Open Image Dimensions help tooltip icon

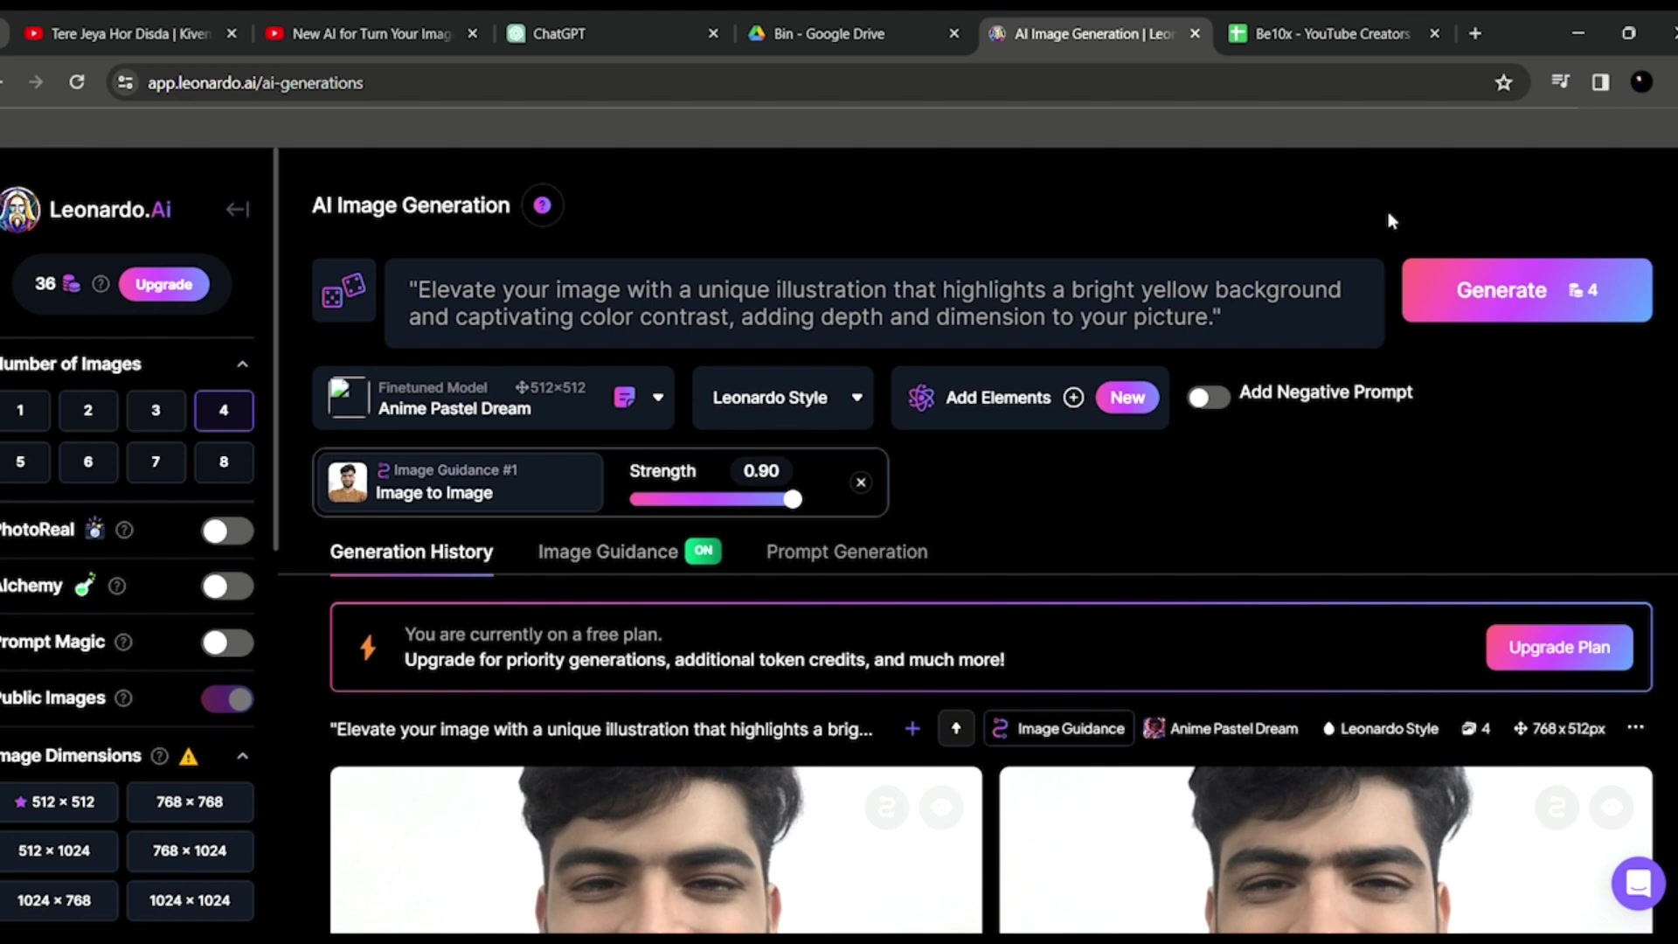[x=159, y=756]
